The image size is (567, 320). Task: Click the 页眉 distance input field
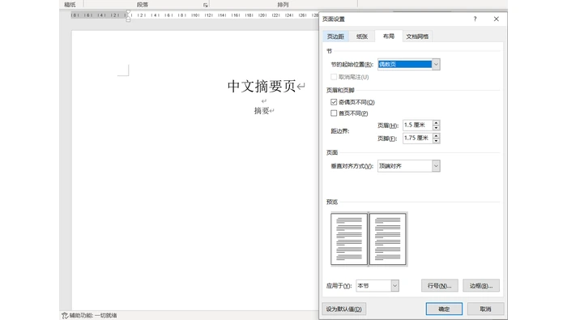(x=417, y=125)
